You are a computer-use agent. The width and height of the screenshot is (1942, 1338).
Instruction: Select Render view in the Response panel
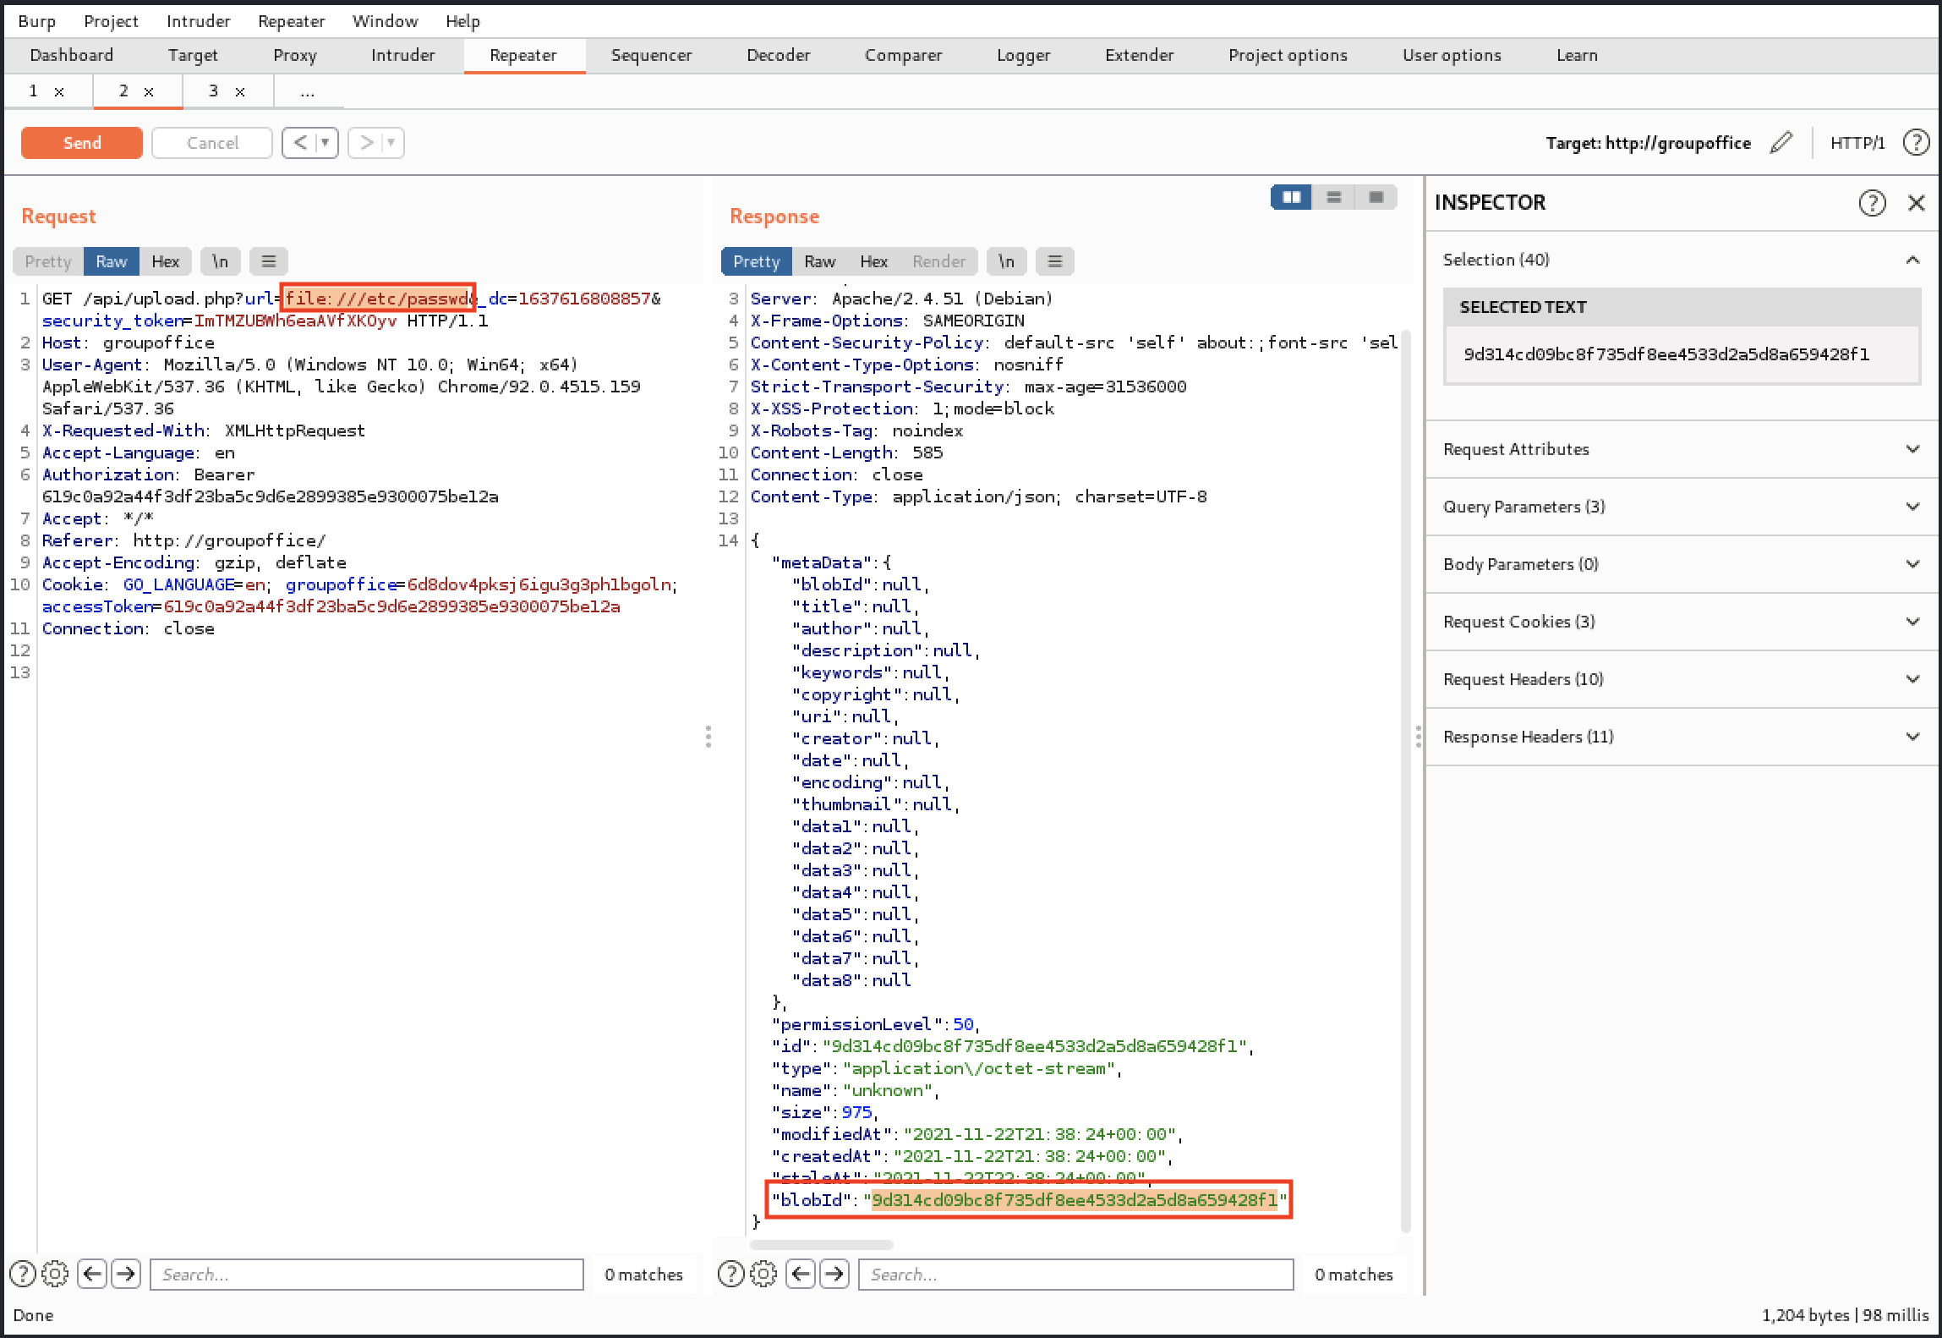[938, 261]
